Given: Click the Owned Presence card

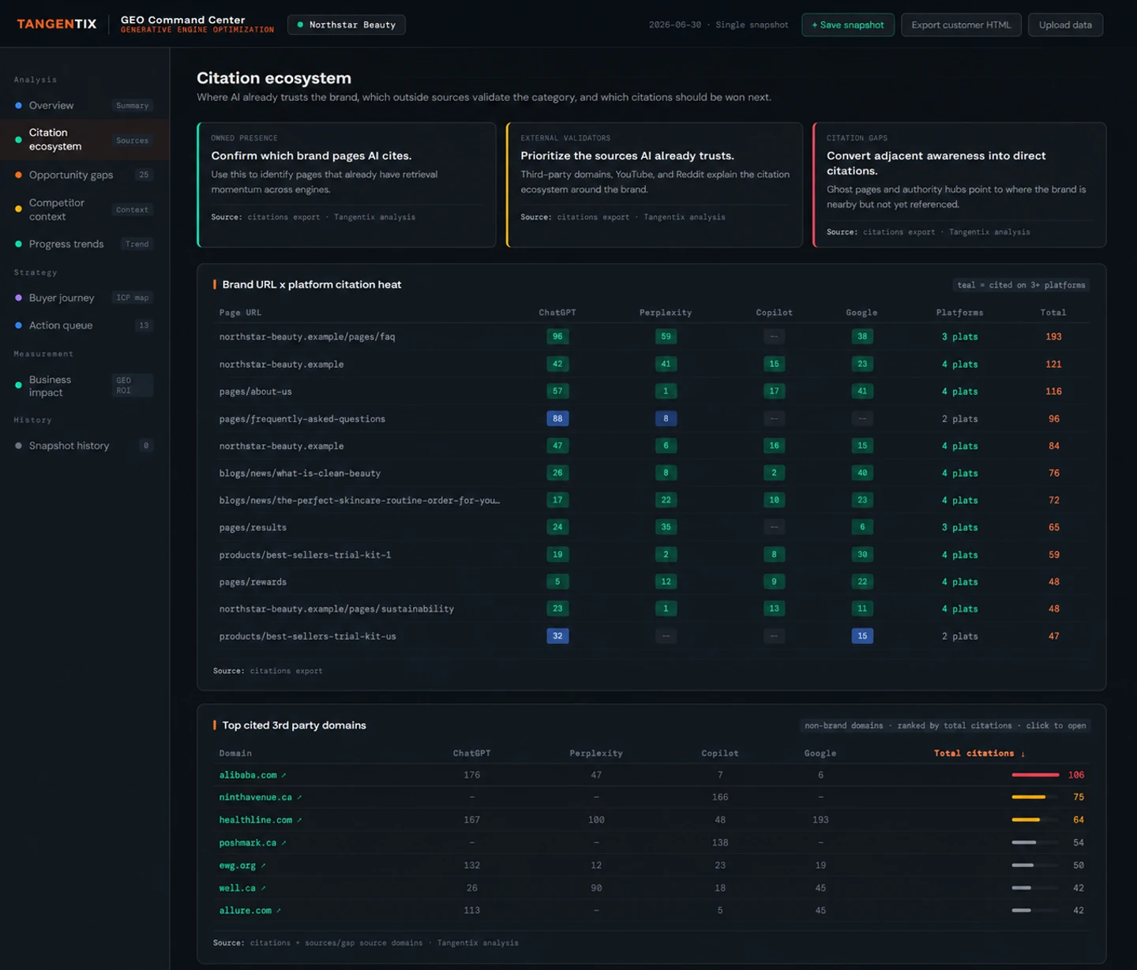Looking at the screenshot, I should click(347, 185).
